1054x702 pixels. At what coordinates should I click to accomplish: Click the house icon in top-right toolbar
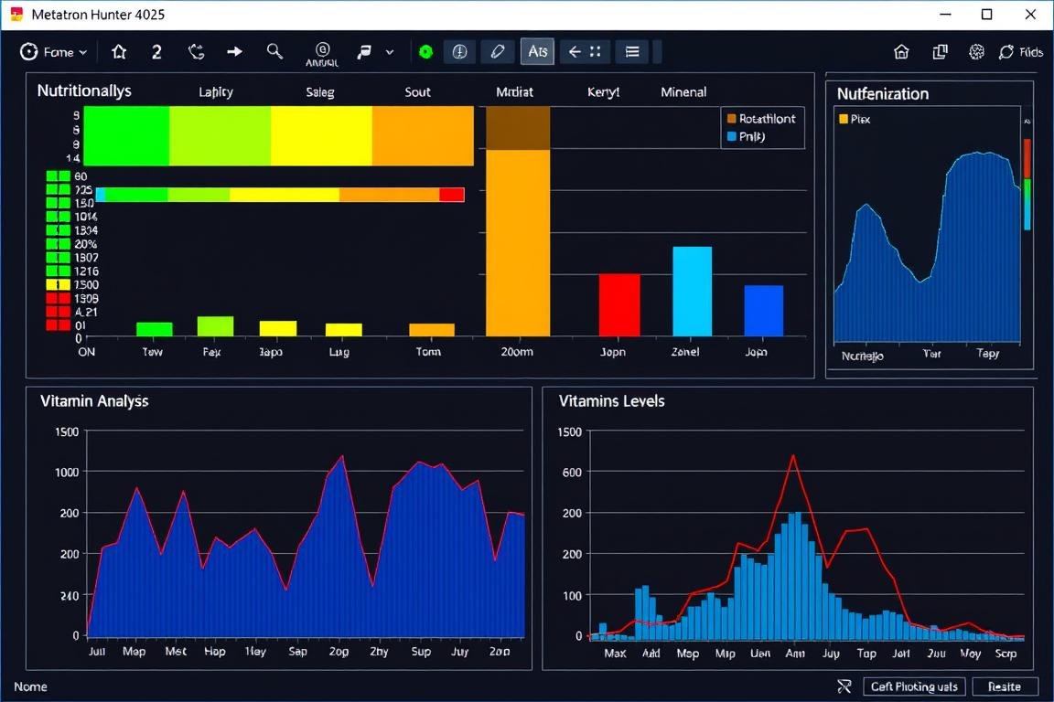[901, 52]
